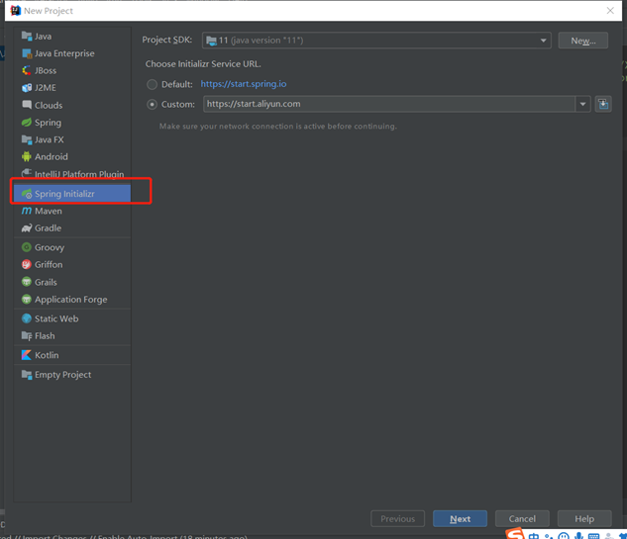Click the Java Enterprise icon
Image resolution: width=627 pixels, height=539 pixels.
pos(27,53)
